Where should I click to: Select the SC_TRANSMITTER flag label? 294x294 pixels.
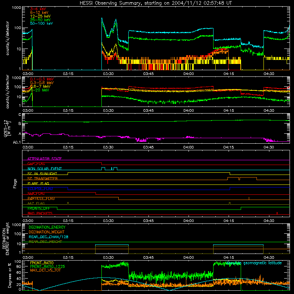[43, 179]
